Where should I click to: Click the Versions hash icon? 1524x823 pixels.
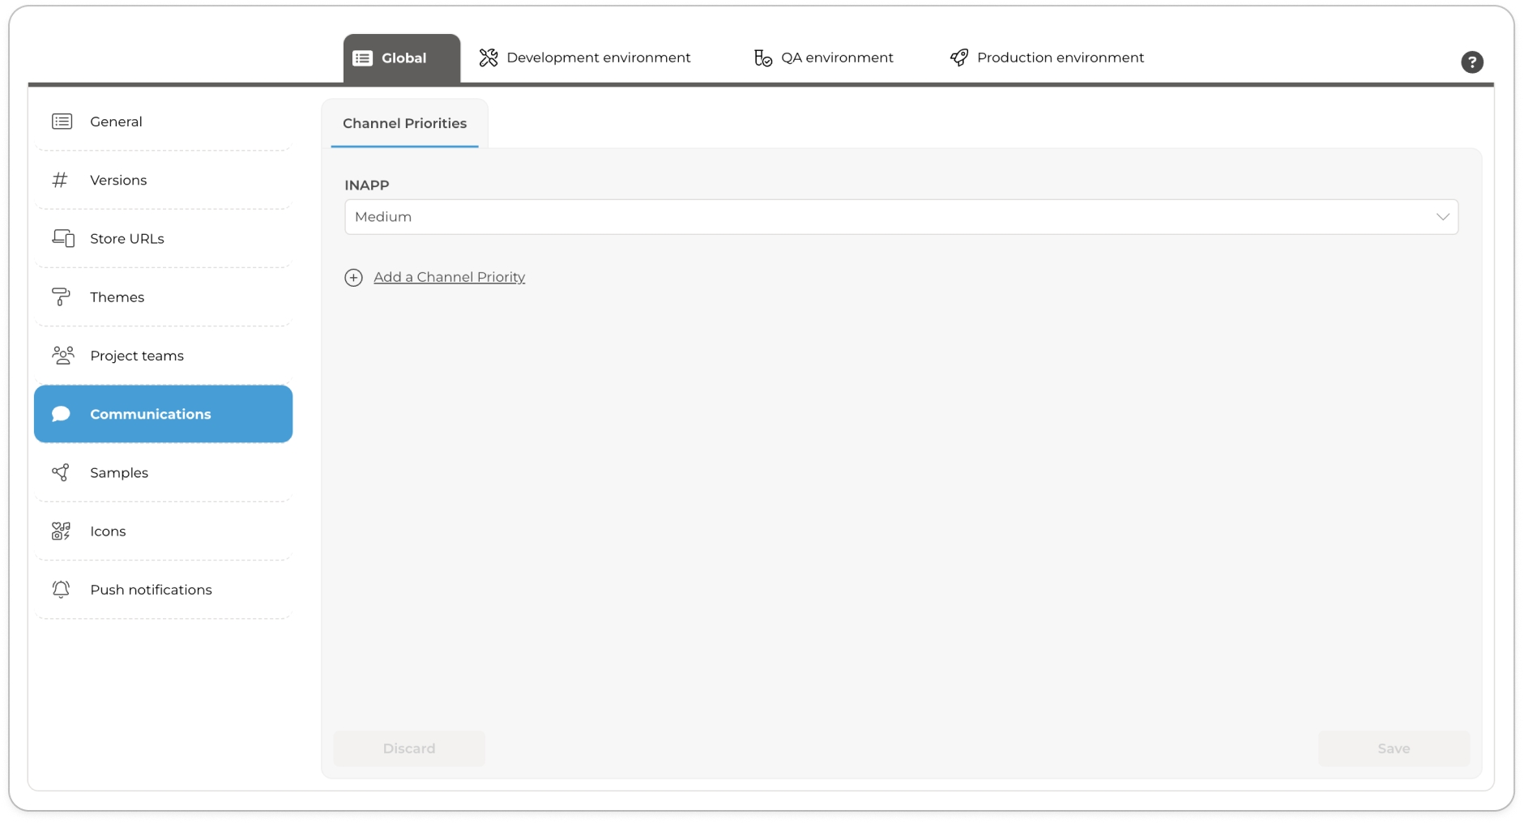[x=60, y=180]
